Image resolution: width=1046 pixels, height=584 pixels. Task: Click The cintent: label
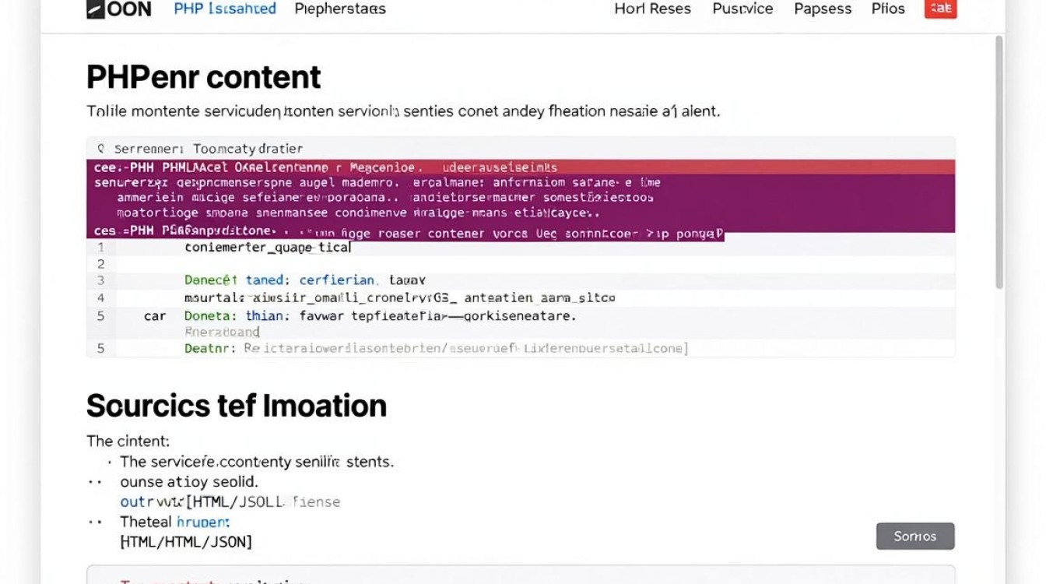pos(128,441)
